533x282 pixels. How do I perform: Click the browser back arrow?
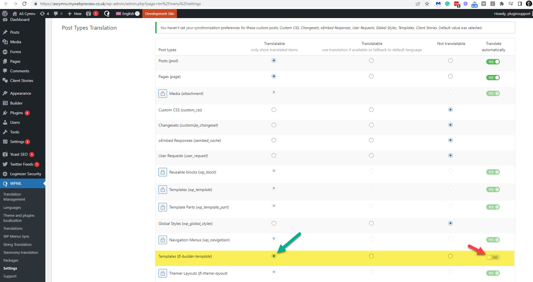tap(6, 4)
